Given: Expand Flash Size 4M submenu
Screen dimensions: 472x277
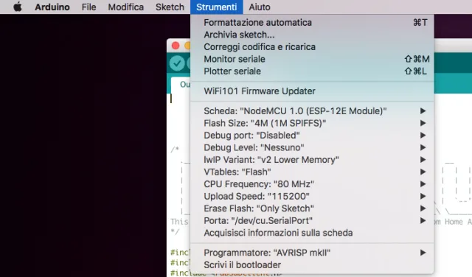Looking at the screenshot, I should 312,123.
